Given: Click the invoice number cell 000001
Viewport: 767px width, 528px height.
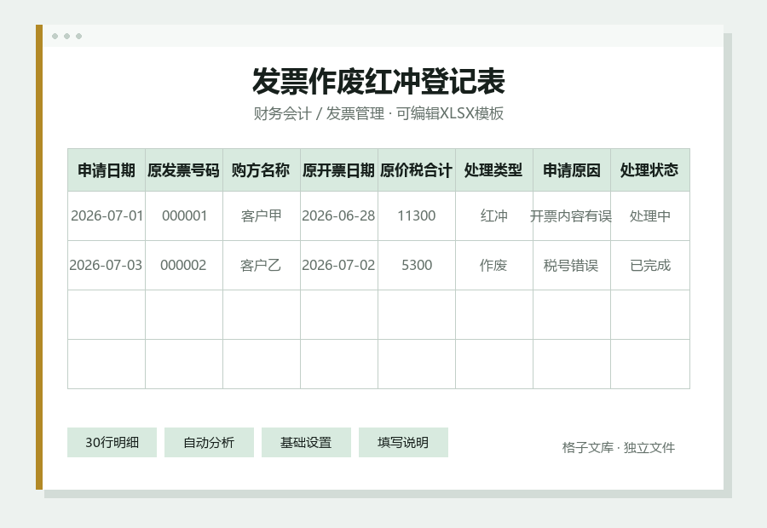Looking at the screenshot, I should [x=184, y=215].
